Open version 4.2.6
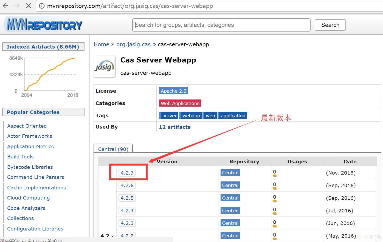383x242 pixels. (127, 186)
